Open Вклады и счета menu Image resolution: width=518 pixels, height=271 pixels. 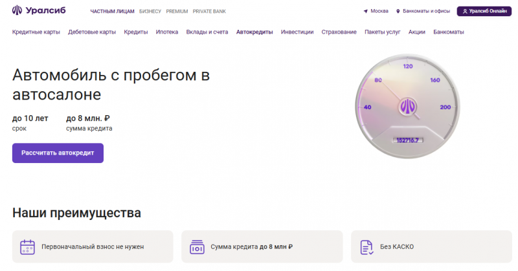[x=207, y=32]
